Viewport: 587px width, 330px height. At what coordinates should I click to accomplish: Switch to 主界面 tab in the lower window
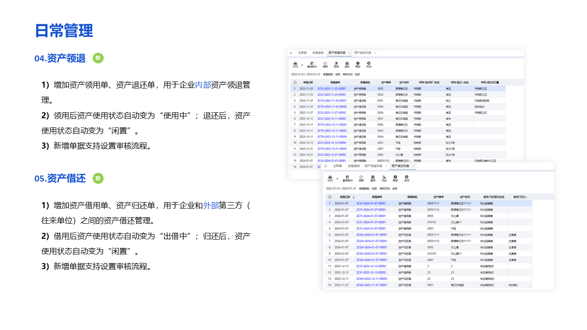tap(337, 166)
